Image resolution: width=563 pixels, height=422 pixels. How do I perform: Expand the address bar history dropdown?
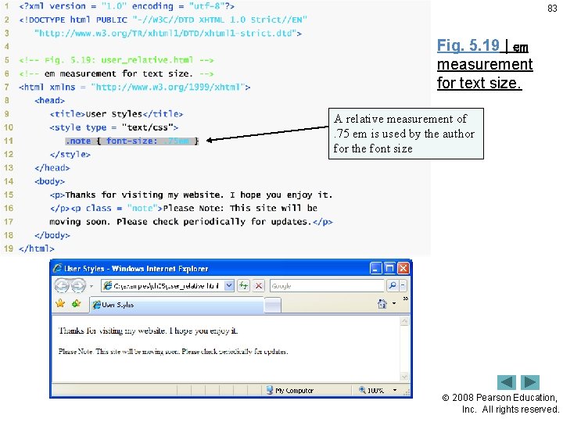pyautogui.click(x=229, y=286)
